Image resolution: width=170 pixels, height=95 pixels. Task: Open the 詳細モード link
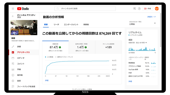coord(152,17)
